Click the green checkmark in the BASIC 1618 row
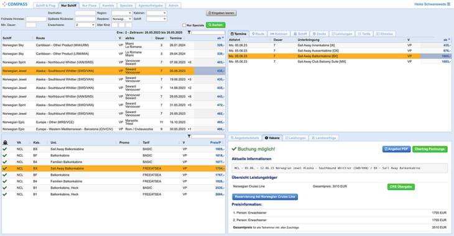Image resolution: width=454 pixels, height=236 pixels. tap(4, 155)
